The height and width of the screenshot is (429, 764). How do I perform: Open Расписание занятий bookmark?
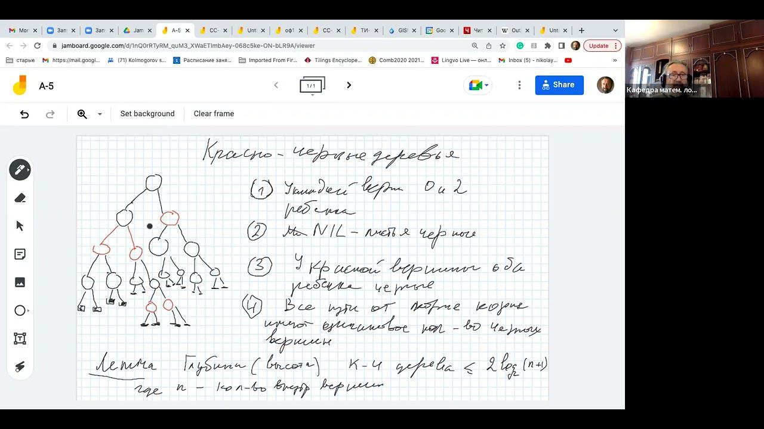[x=202, y=60]
